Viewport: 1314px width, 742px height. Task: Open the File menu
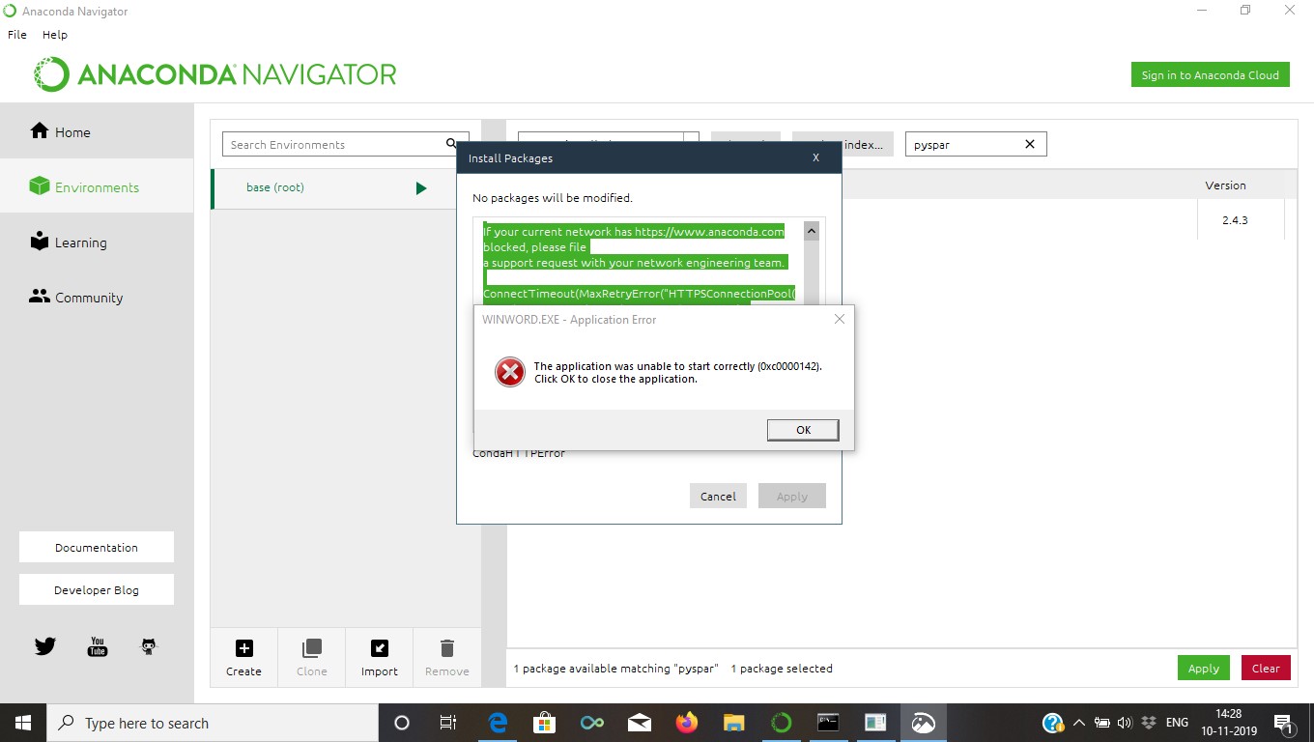pyautogui.click(x=17, y=34)
